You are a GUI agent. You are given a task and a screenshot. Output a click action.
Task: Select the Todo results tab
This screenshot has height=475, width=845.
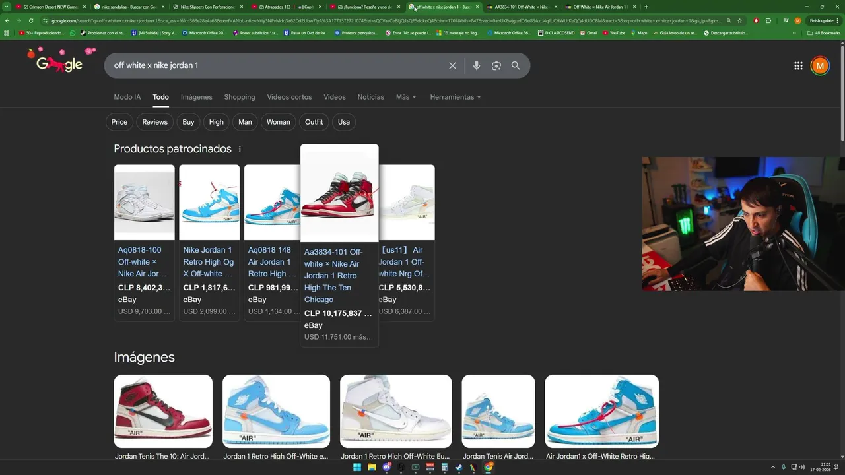click(161, 97)
